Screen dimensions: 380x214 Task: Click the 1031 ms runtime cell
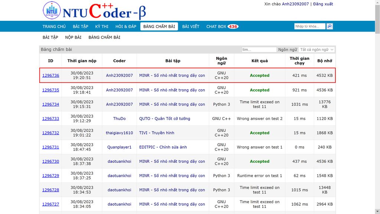pyautogui.click(x=299, y=104)
